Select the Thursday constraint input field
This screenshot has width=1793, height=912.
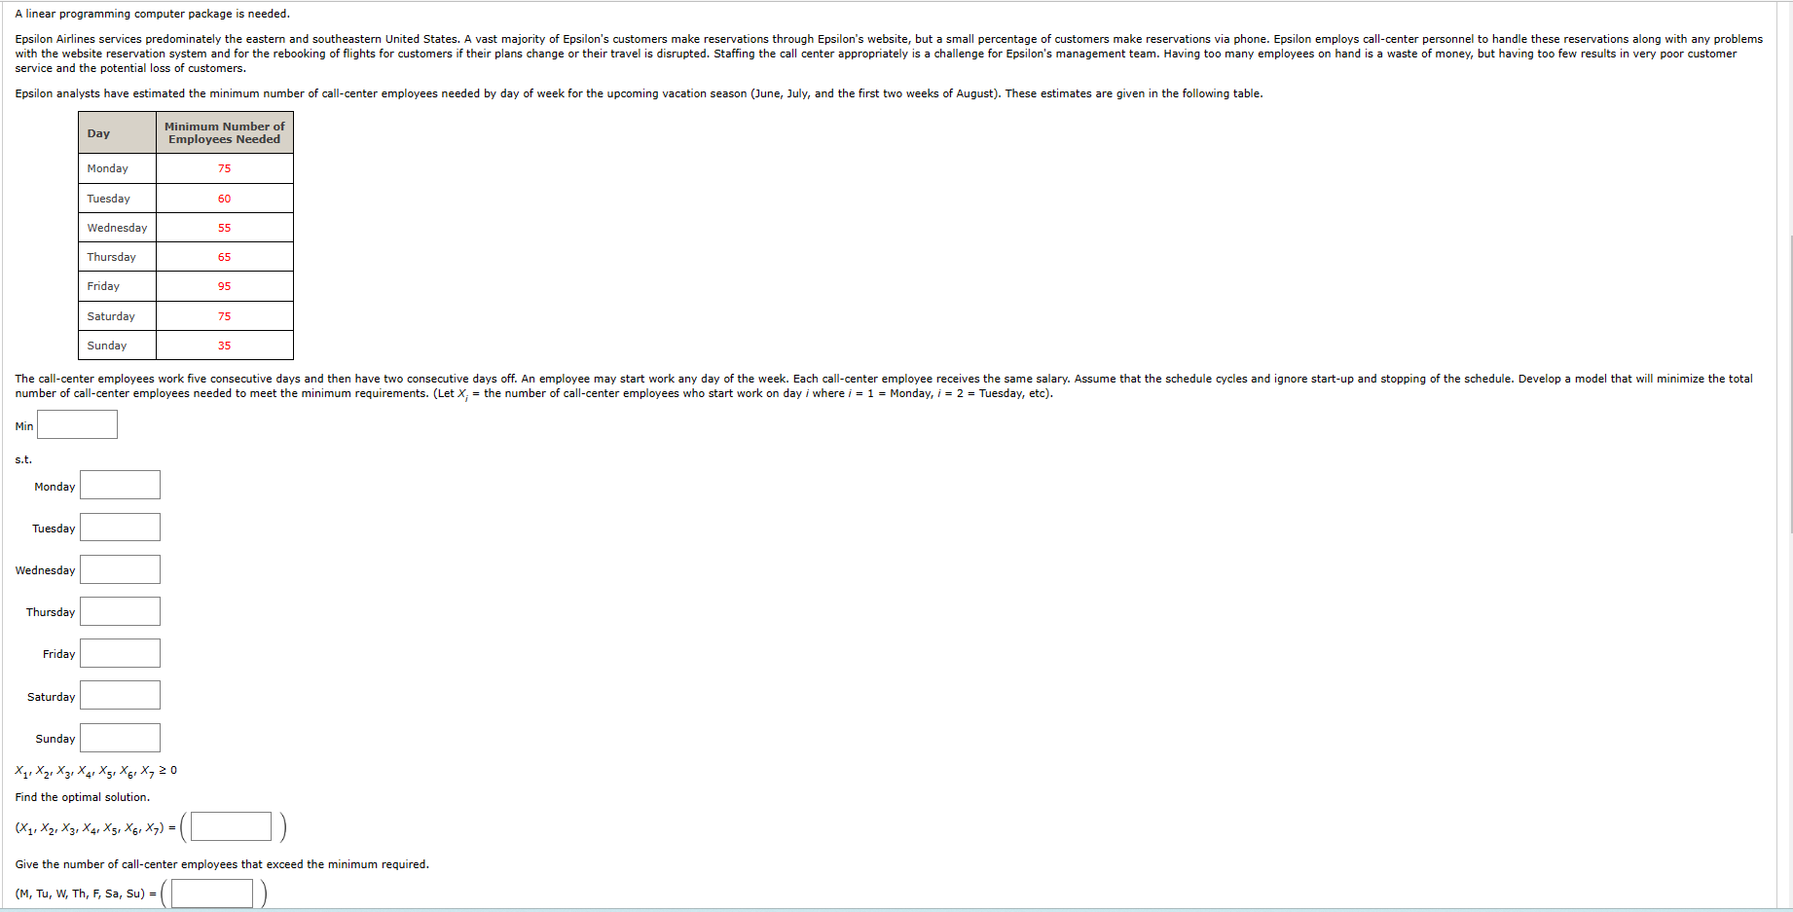point(120,611)
